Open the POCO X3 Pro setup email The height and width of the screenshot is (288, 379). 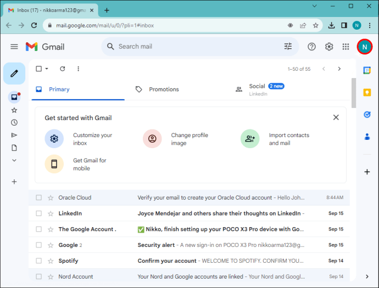pos(189,229)
